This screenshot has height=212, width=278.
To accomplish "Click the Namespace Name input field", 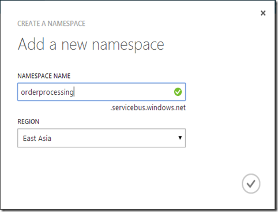I will pos(102,92).
